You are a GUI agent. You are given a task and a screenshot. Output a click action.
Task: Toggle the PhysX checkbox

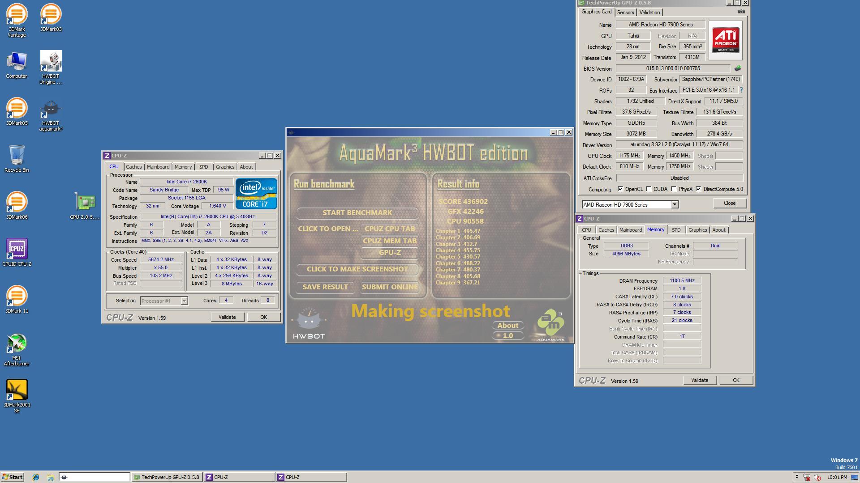674,189
